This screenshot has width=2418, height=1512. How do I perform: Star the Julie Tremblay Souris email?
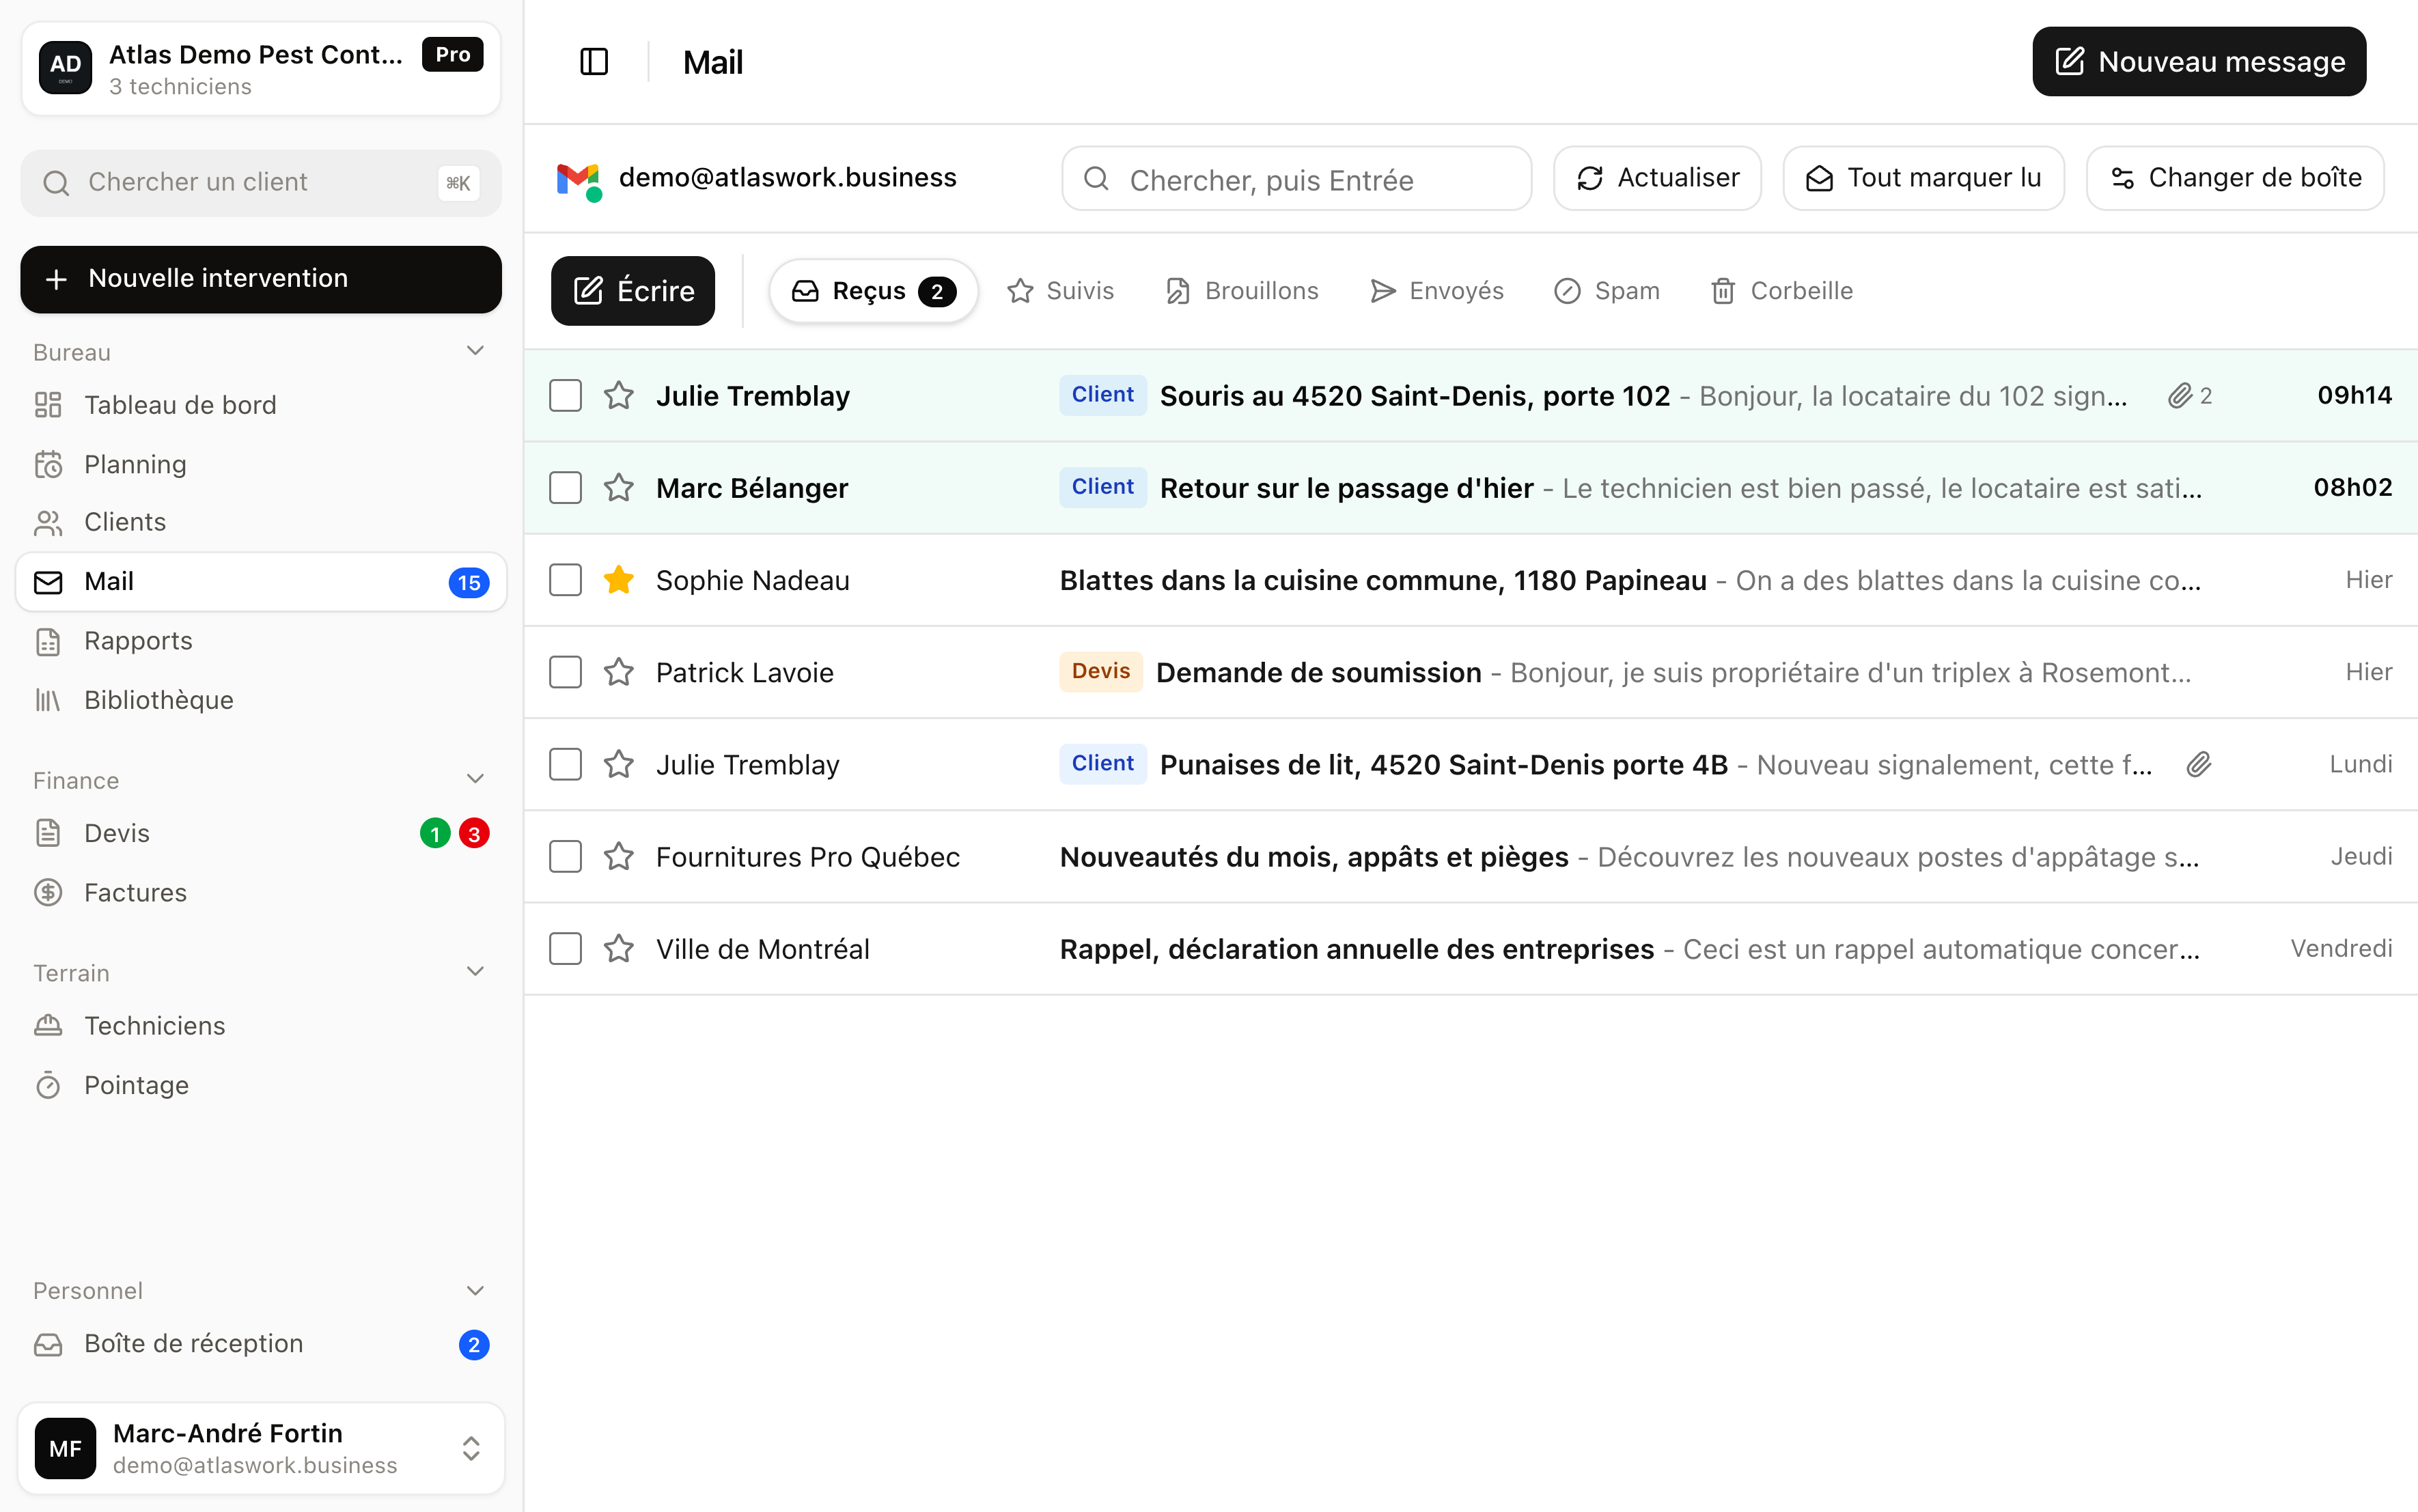[x=619, y=396]
